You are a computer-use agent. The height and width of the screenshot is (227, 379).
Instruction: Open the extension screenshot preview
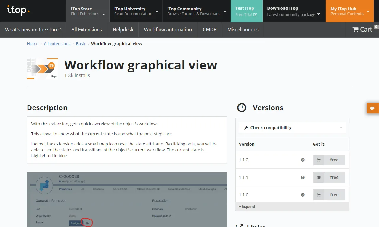coord(127,200)
